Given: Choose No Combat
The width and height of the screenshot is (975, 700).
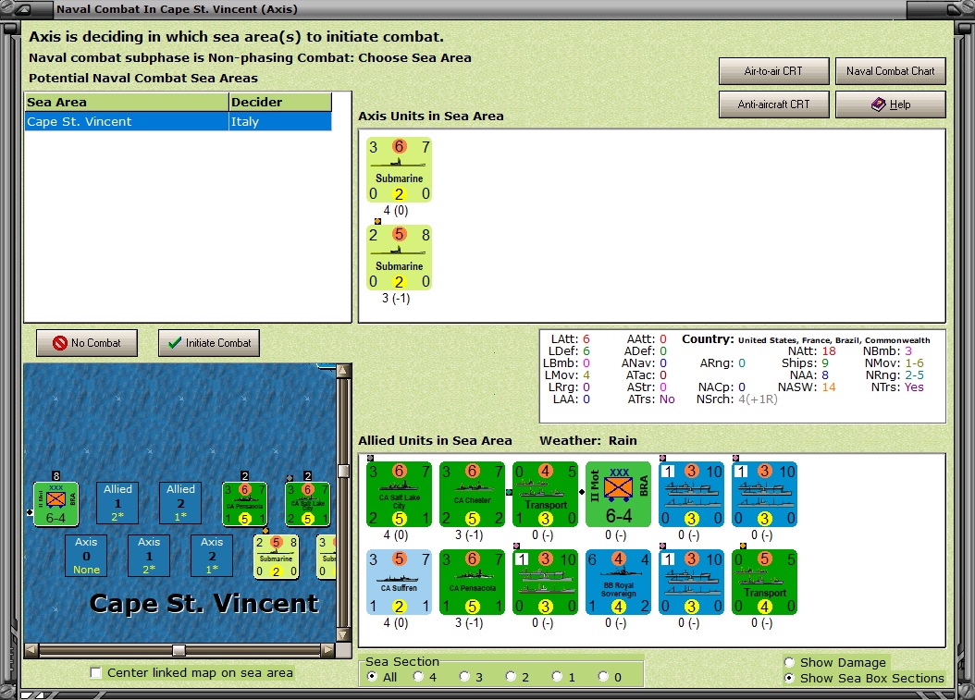Looking at the screenshot, I should point(86,342).
